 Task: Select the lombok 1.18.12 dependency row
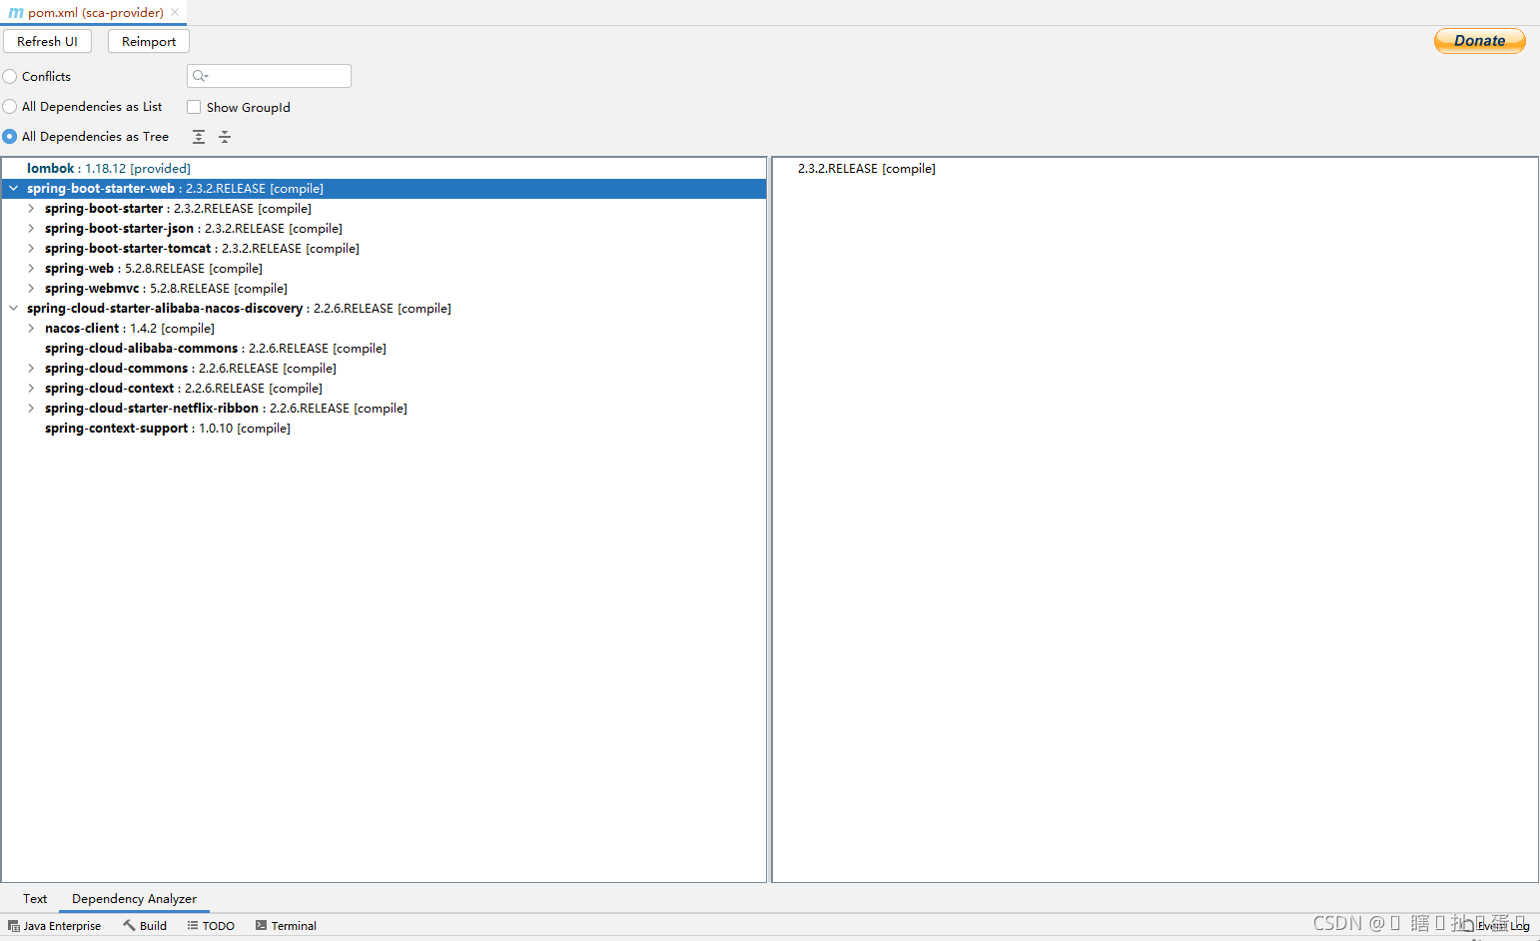point(109,169)
